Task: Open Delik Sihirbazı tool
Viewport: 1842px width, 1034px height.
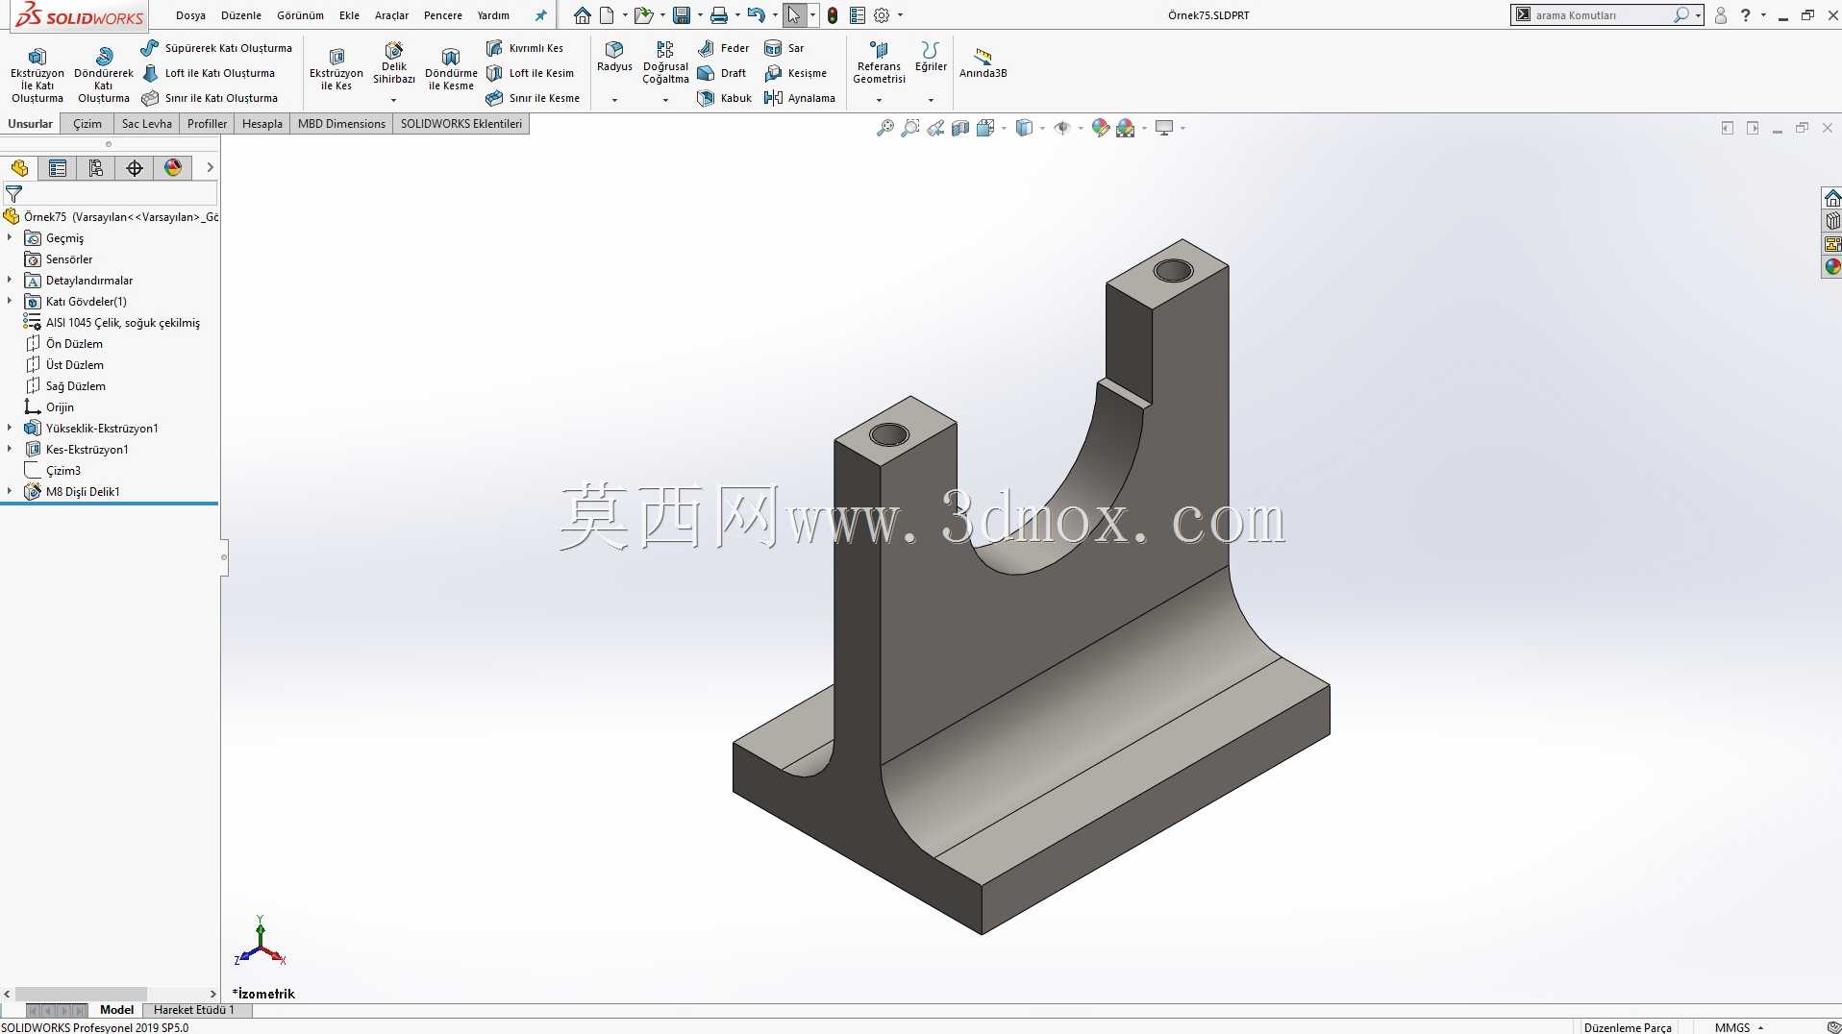Action: (394, 63)
